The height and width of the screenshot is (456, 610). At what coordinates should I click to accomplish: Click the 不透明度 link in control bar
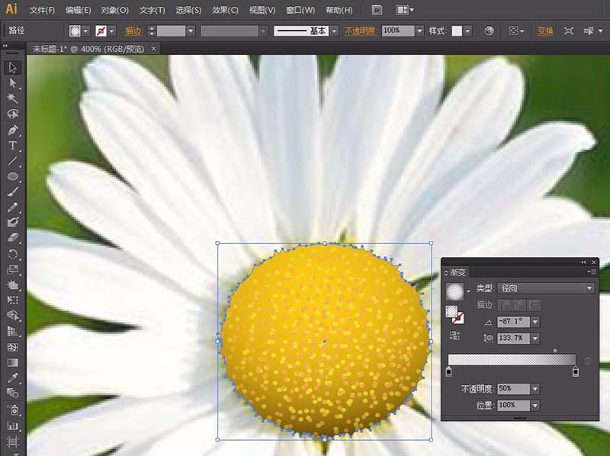[360, 31]
